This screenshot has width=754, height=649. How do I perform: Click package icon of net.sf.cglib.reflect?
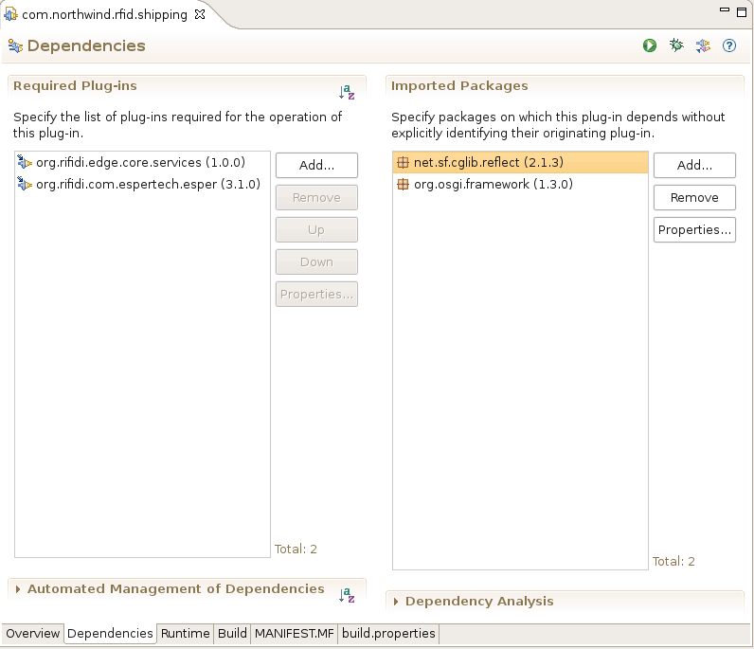[403, 162]
